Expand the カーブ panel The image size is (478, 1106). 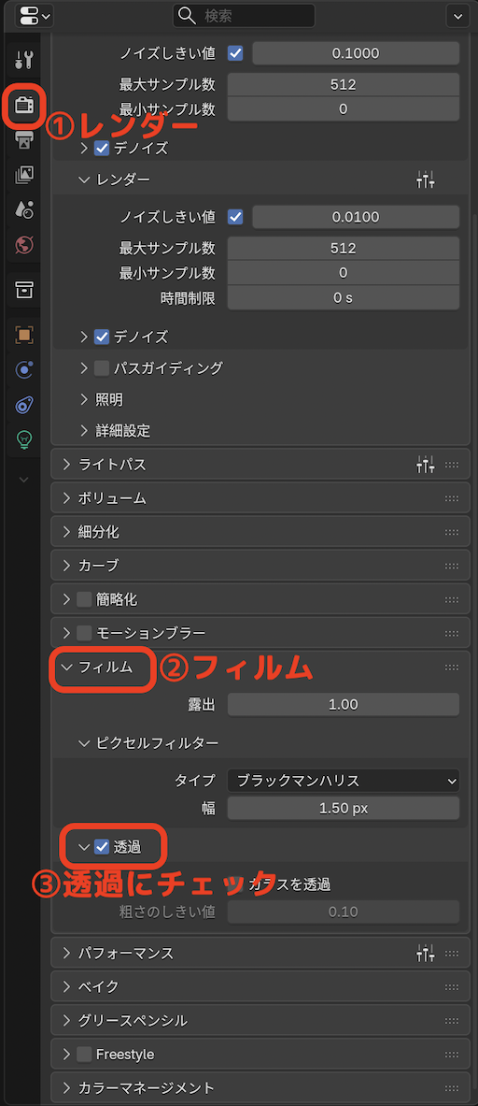(x=67, y=566)
